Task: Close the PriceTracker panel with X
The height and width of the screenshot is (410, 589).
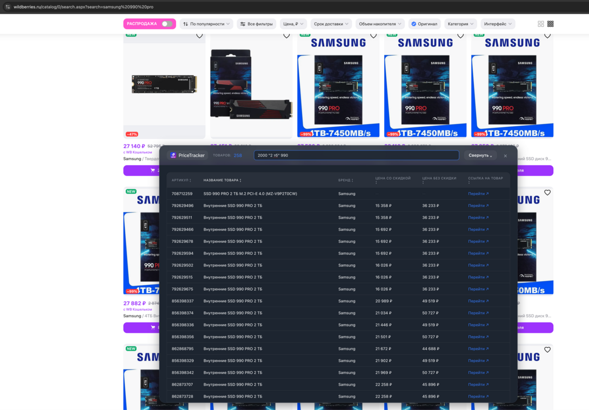Action: click(x=505, y=156)
